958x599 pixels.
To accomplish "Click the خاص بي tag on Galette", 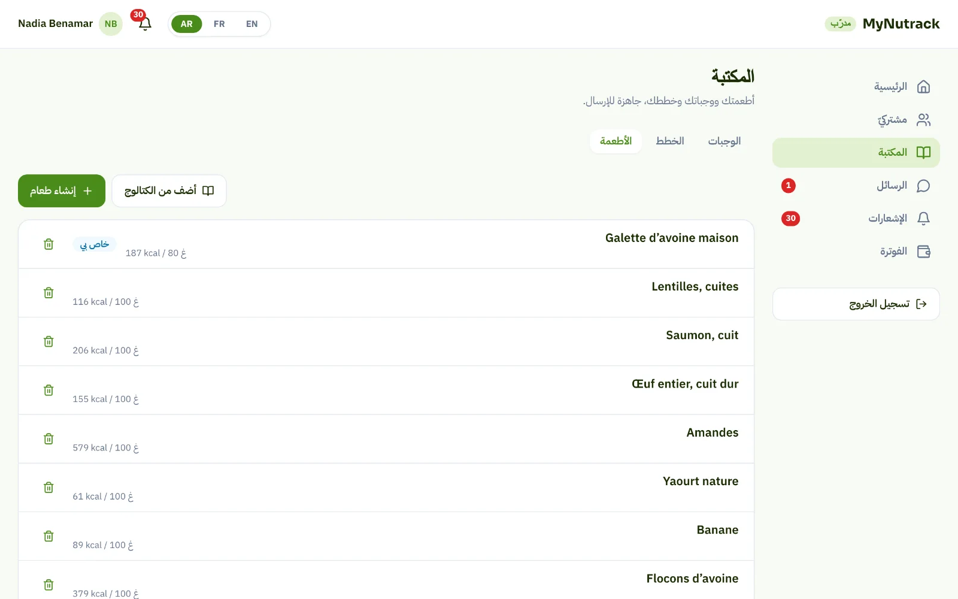I will (95, 244).
